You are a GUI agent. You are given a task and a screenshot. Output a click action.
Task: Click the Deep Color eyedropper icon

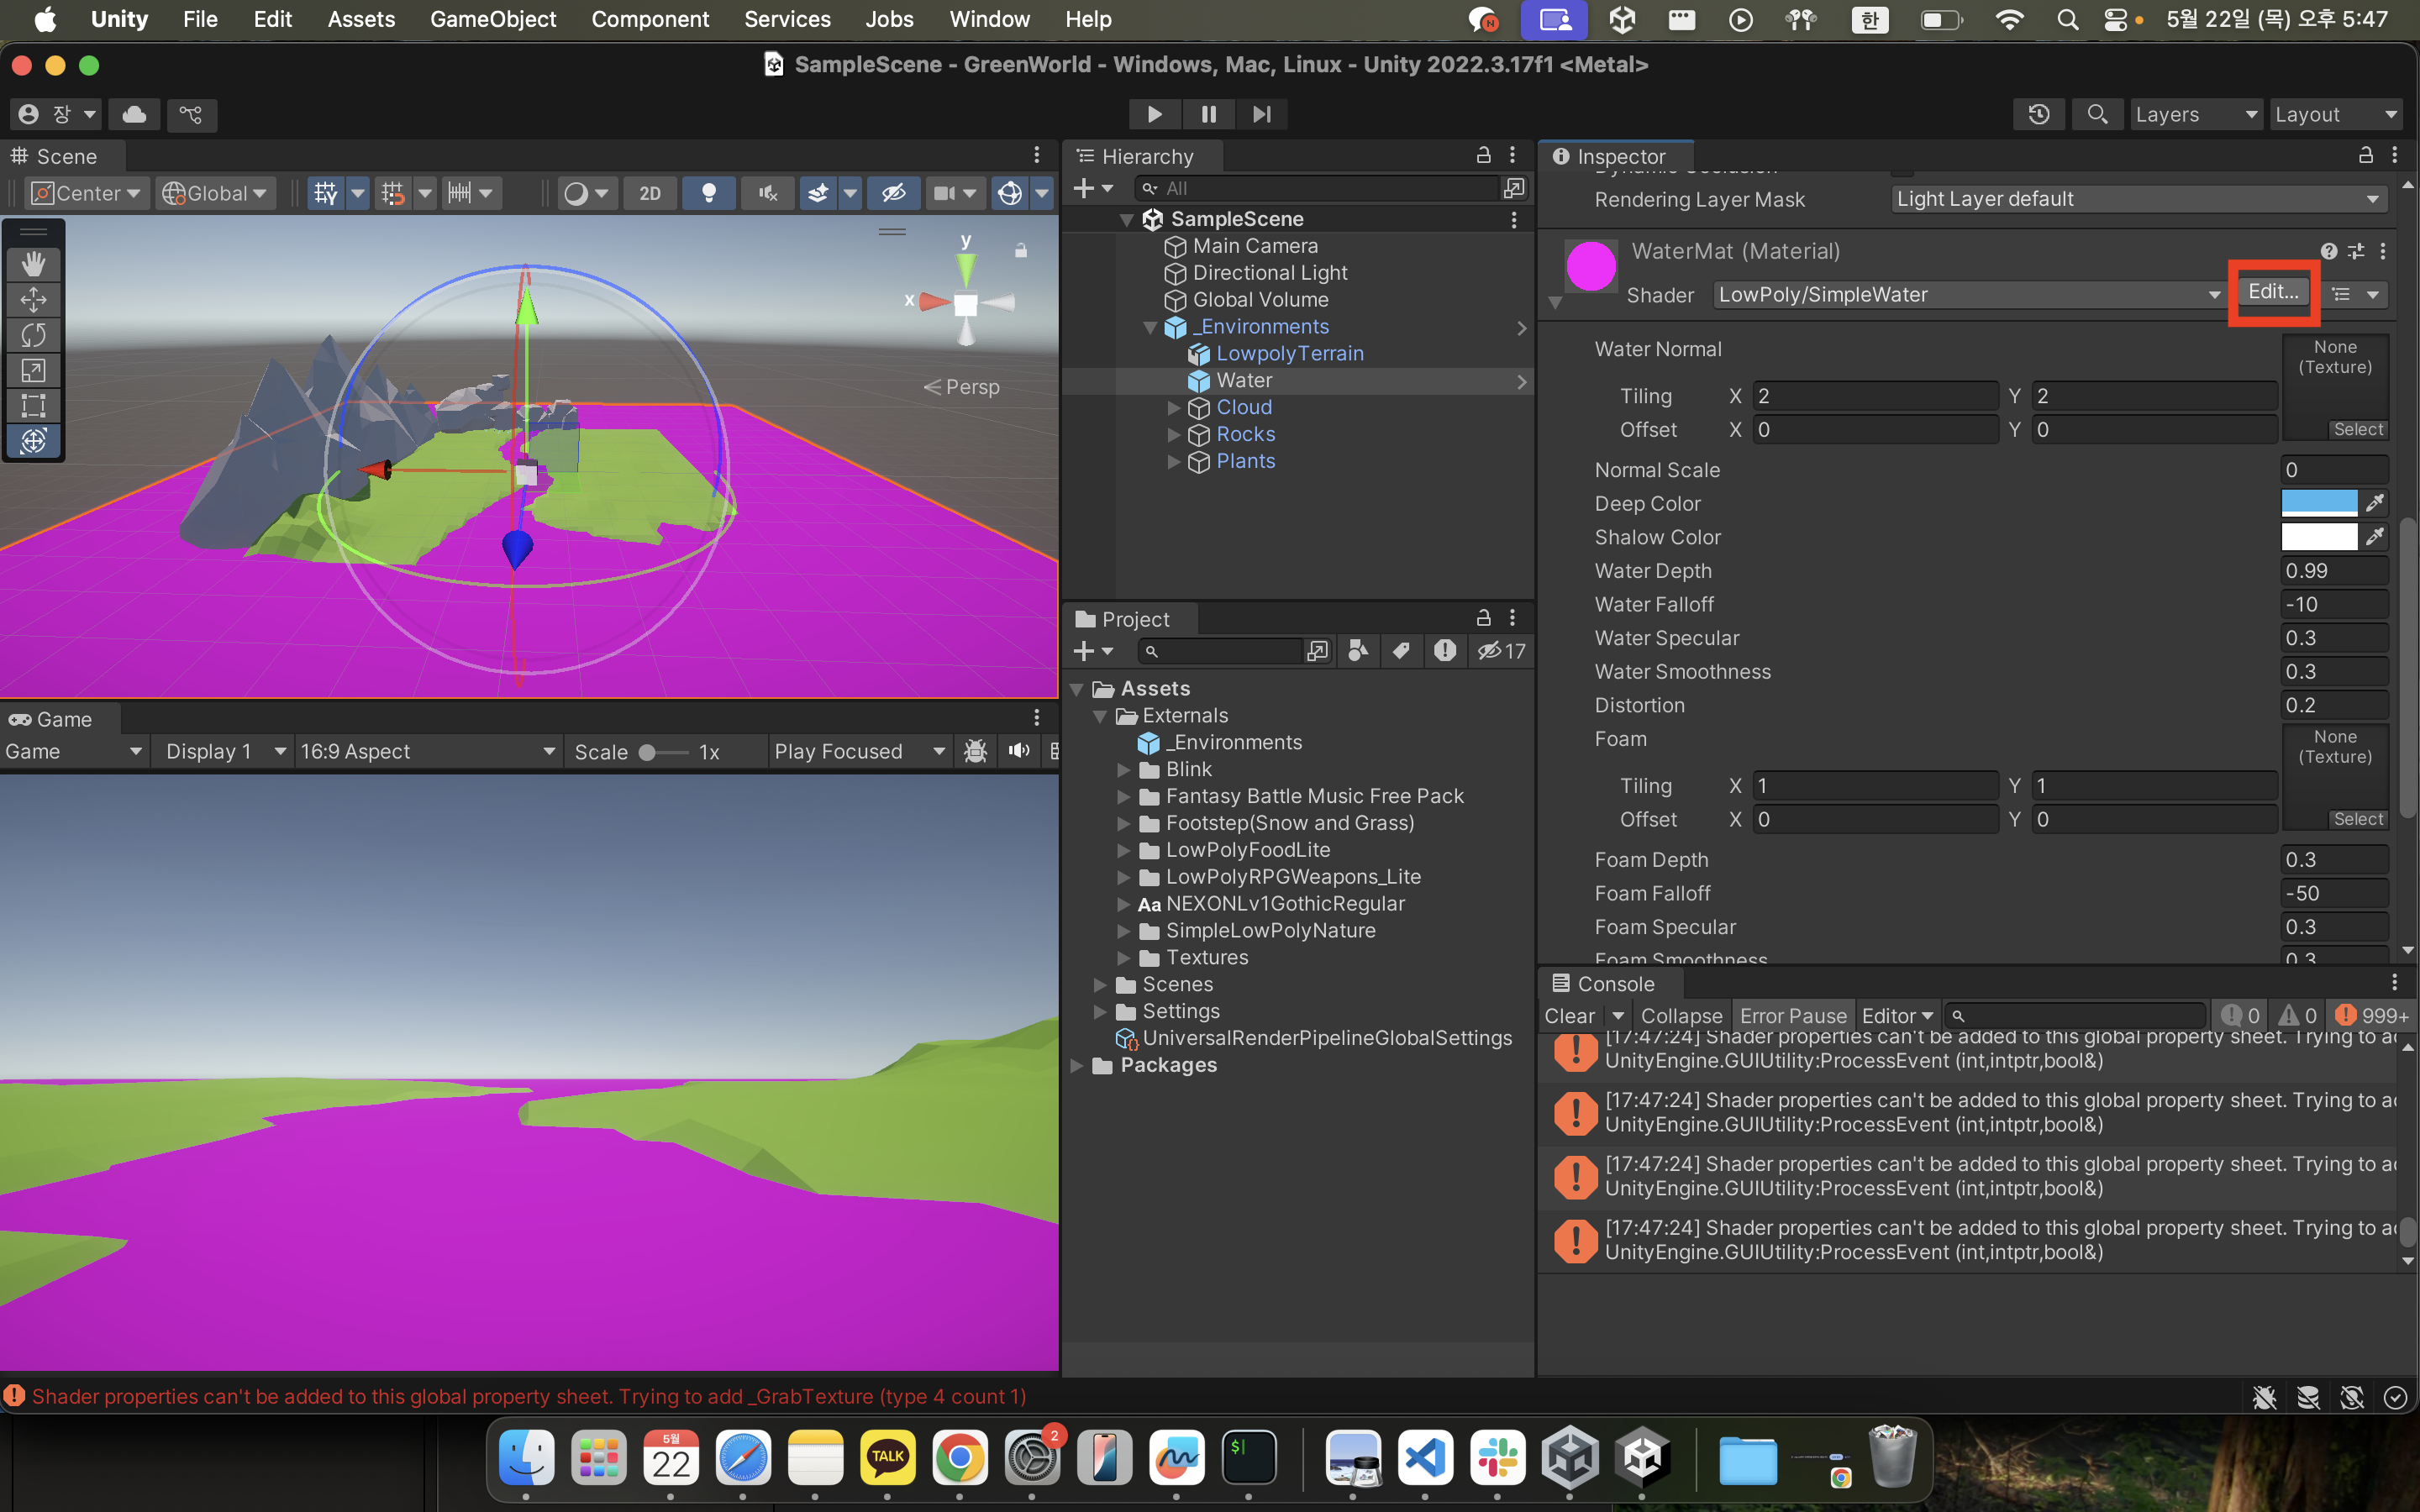[2375, 503]
